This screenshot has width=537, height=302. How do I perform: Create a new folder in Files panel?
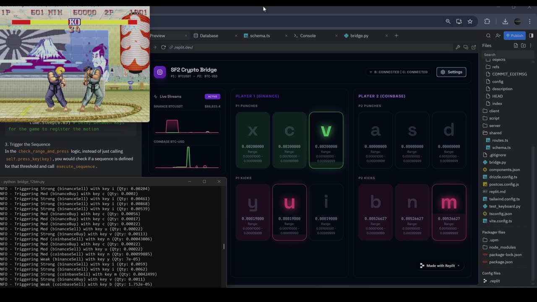point(523,45)
